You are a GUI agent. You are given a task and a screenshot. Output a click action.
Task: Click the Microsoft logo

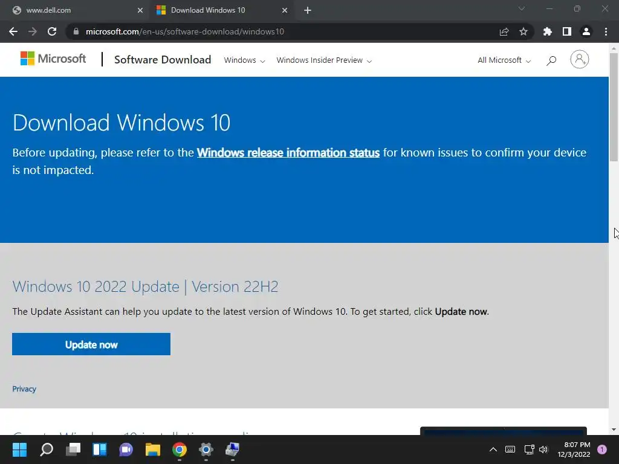[x=53, y=59]
